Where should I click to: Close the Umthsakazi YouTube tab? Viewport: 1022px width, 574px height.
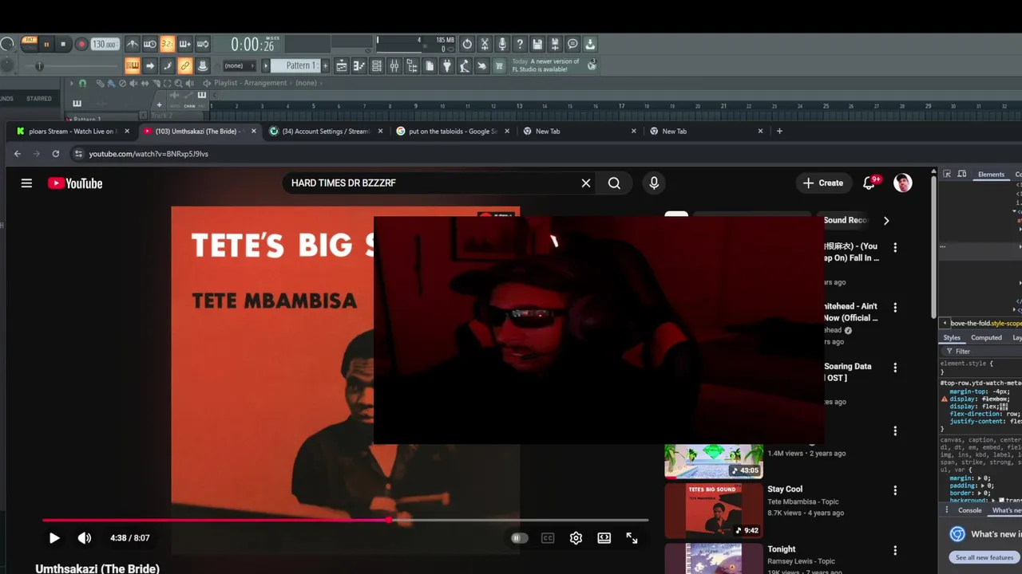coord(254,132)
